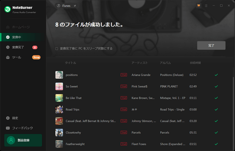
Task: Click the 製品登録 register button
Action: (23, 140)
